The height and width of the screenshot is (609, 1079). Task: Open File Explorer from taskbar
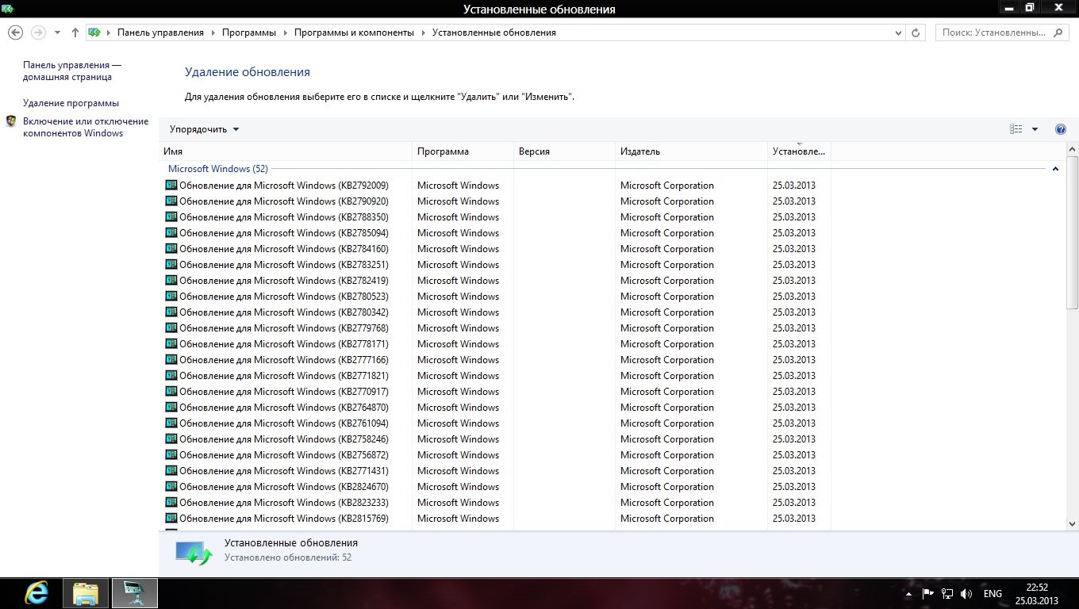click(85, 593)
